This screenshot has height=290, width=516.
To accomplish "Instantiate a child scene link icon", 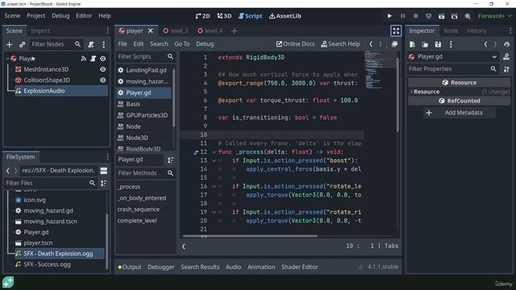I will click(x=22, y=44).
